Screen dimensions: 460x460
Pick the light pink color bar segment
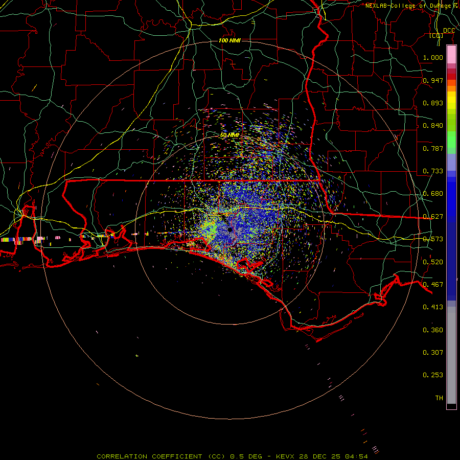[x=451, y=55]
